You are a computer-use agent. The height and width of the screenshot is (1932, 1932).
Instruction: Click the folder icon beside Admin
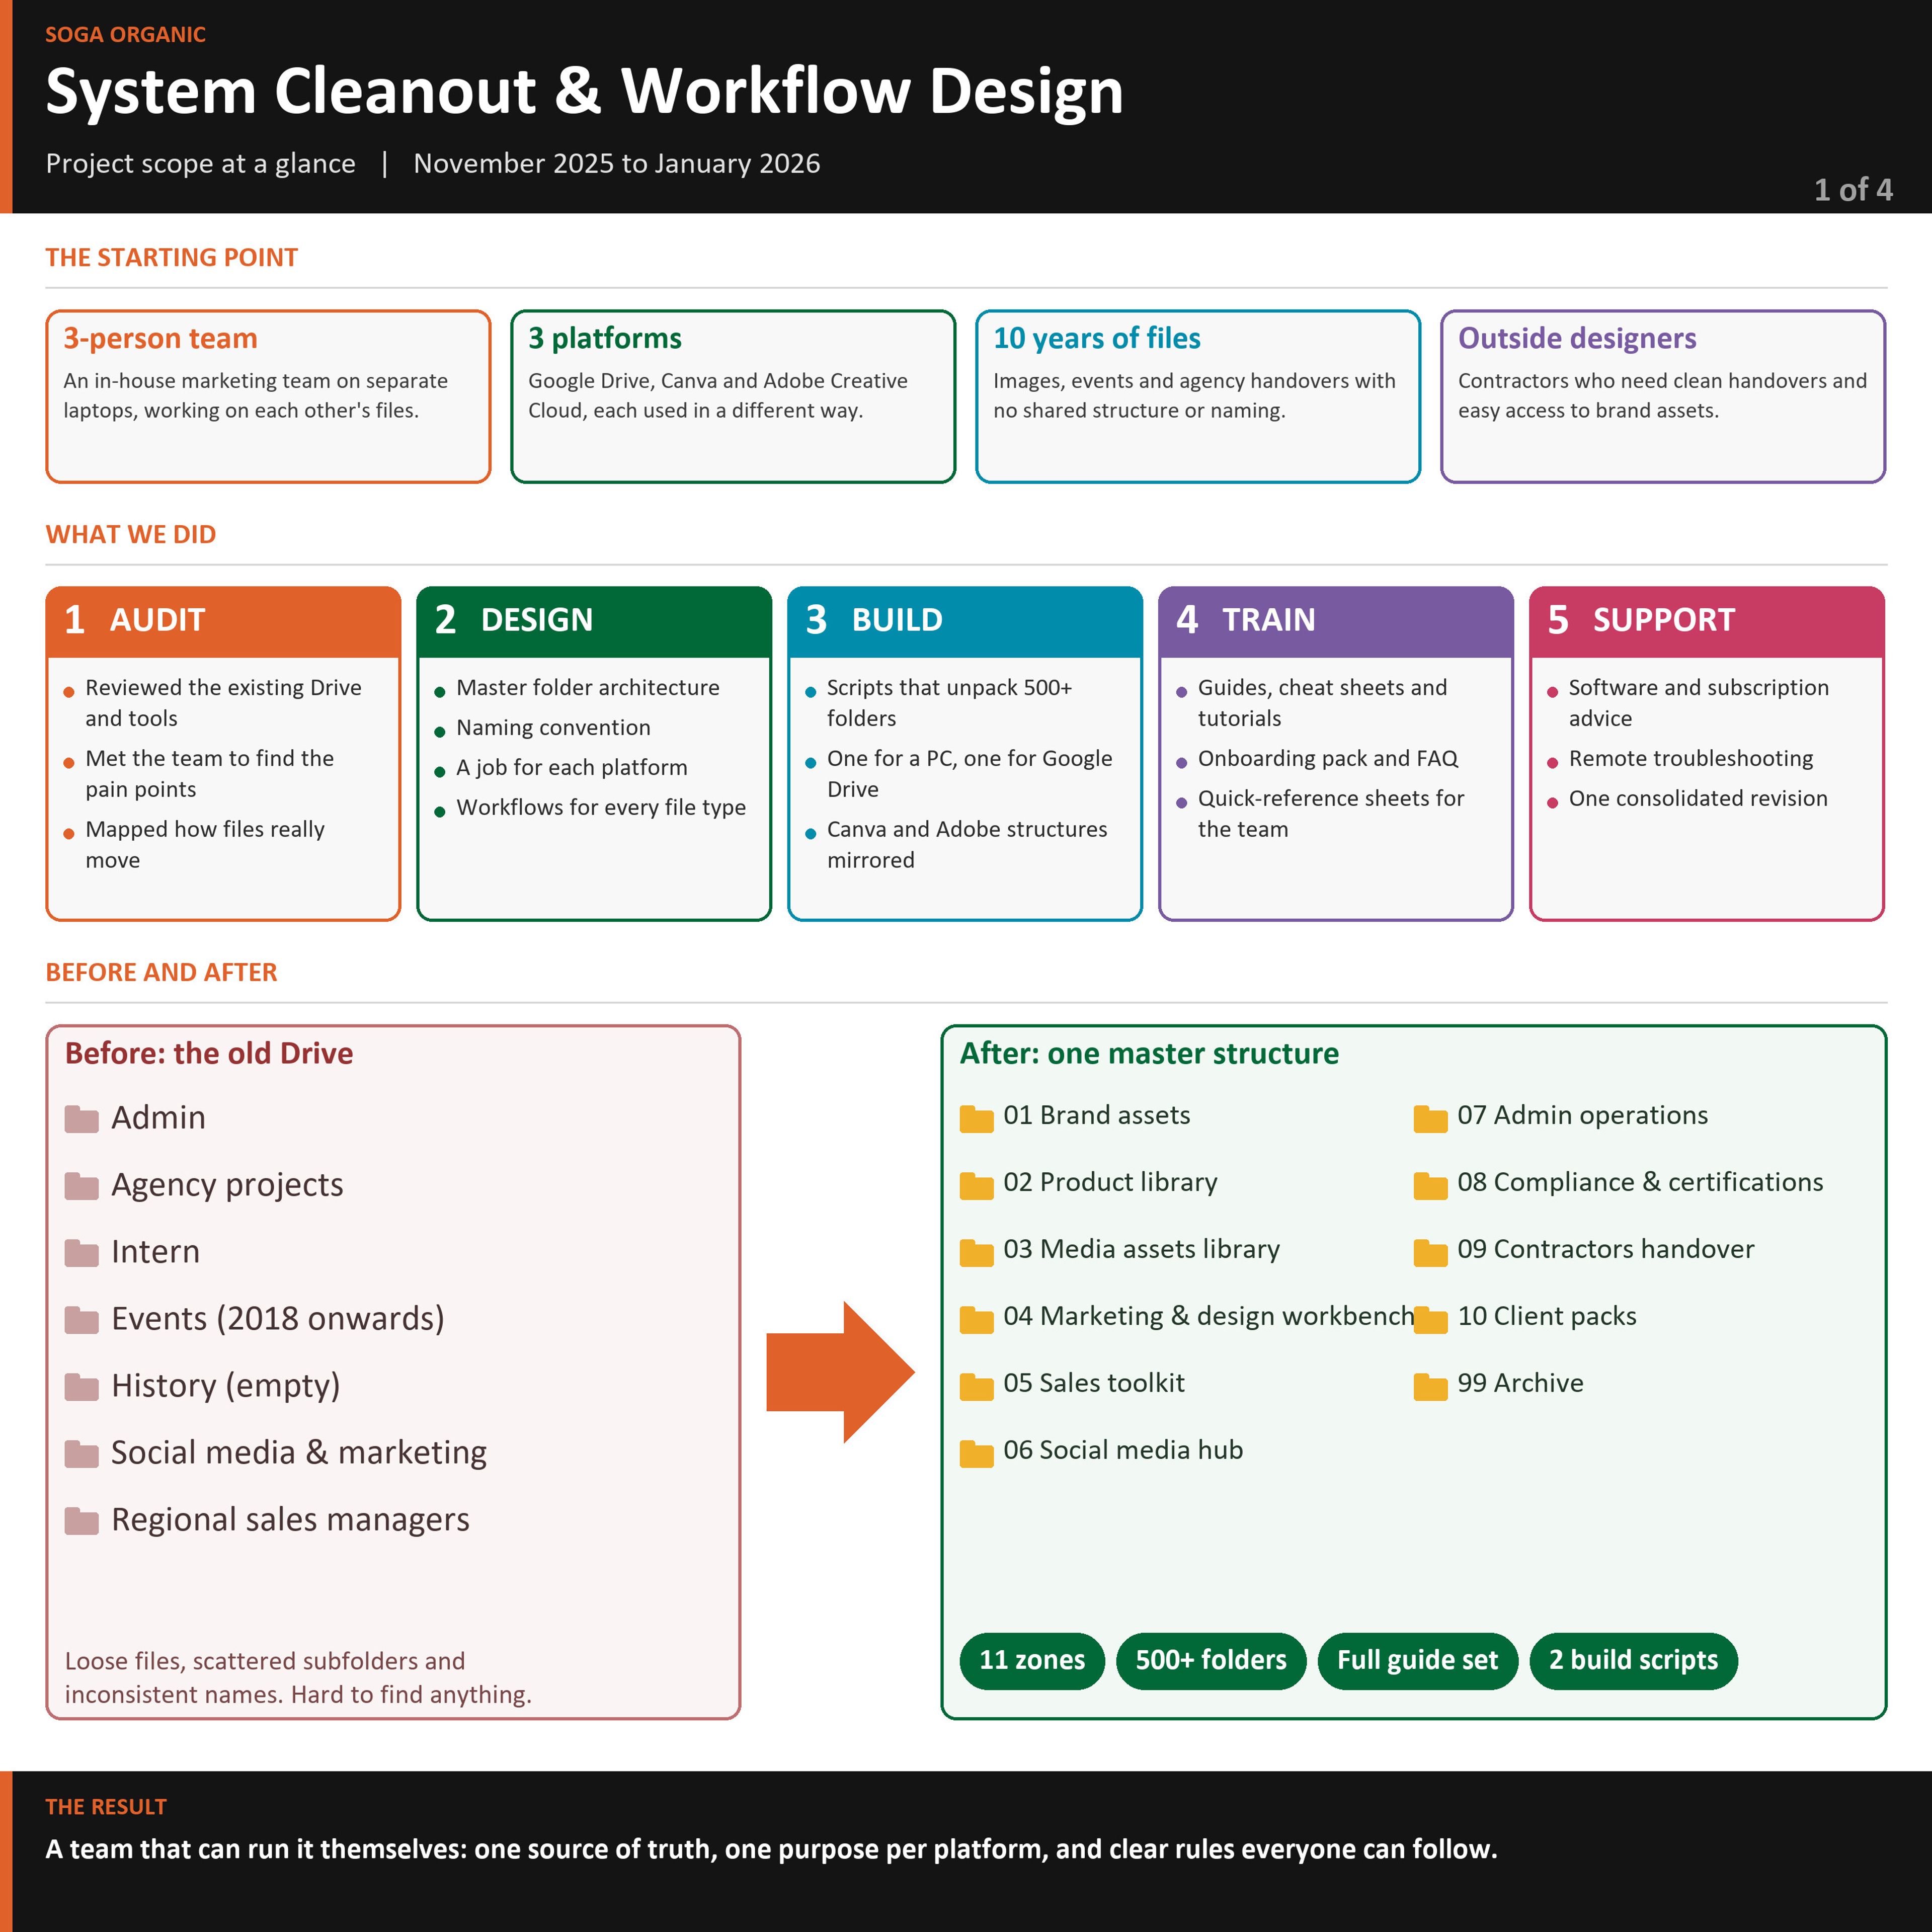coord(82,1119)
